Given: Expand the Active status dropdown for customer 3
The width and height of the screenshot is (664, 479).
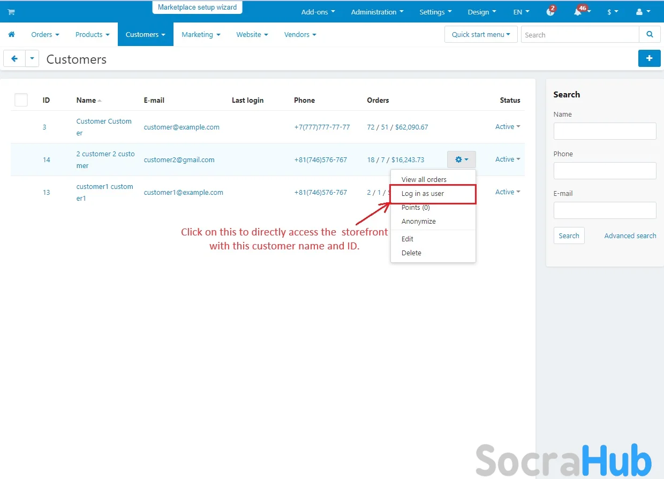Looking at the screenshot, I should [508, 127].
